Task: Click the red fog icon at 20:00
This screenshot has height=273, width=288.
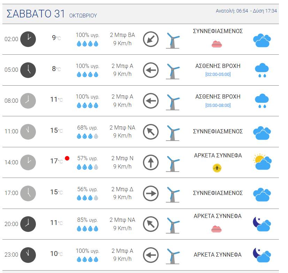Action: (217, 229)
